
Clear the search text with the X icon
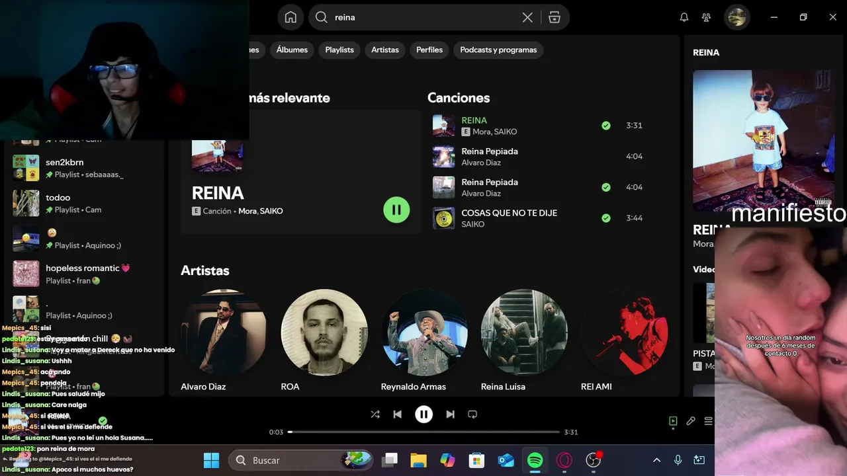pos(527,18)
